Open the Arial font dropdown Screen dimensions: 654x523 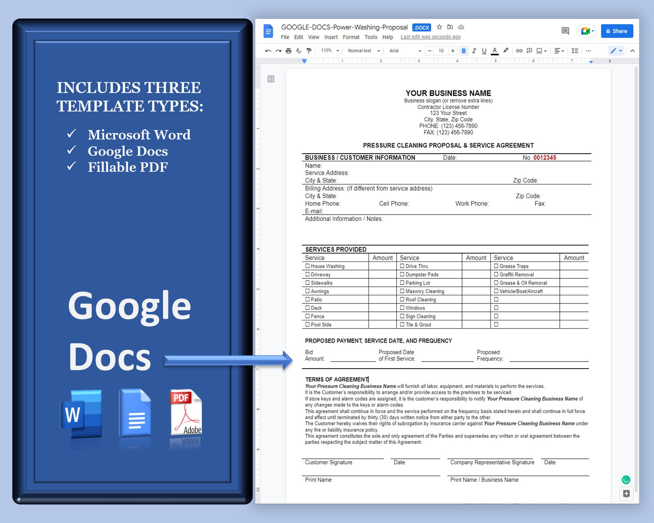point(405,51)
